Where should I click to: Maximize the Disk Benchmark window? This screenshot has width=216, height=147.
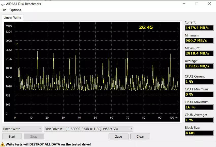(x=196, y=4)
